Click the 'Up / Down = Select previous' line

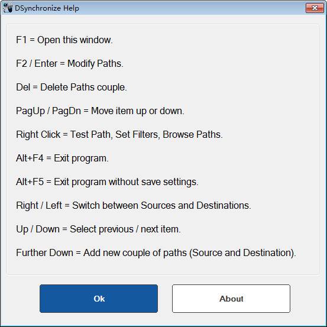coord(98,229)
